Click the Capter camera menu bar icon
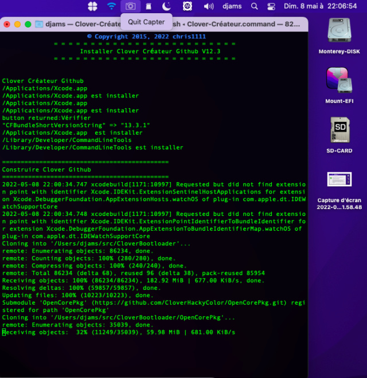Image resolution: width=367 pixels, height=378 pixels. coord(130,6)
